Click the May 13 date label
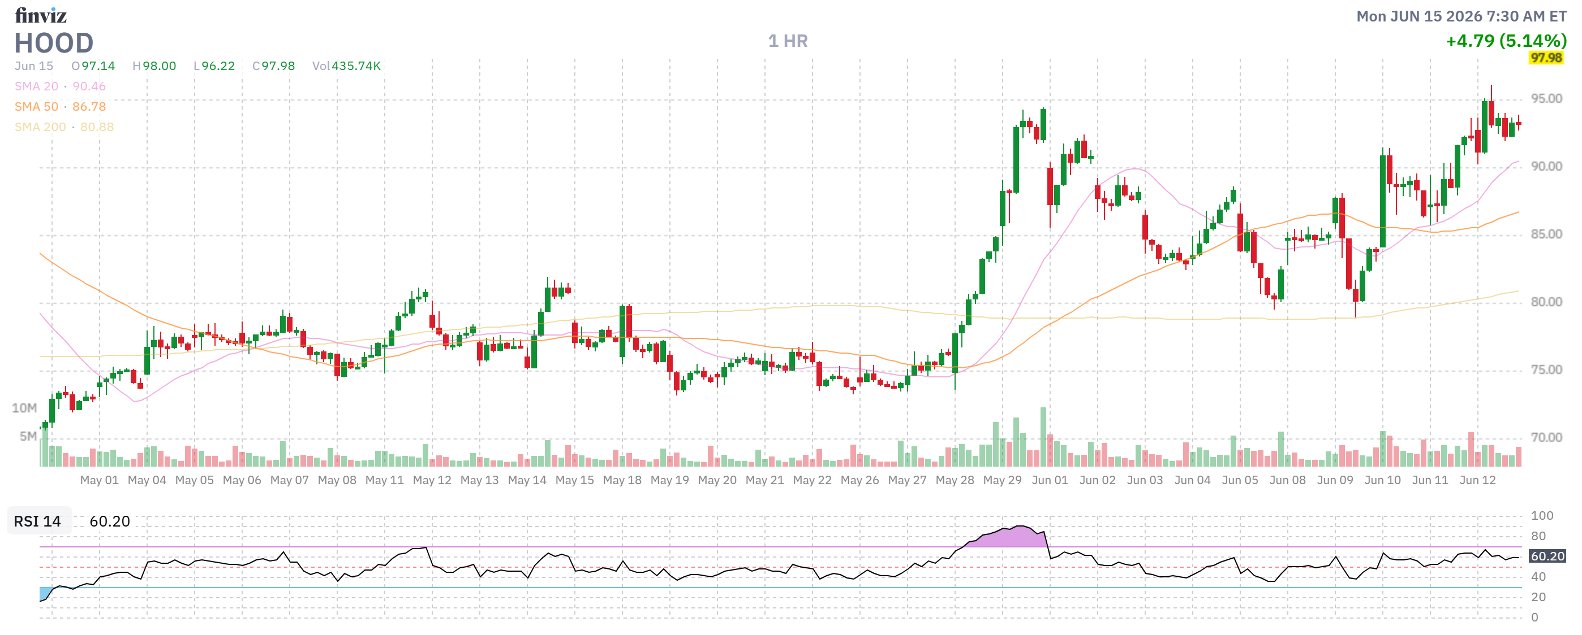Image resolution: width=1582 pixels, height=635 pixels. click(x=480, y=480)
